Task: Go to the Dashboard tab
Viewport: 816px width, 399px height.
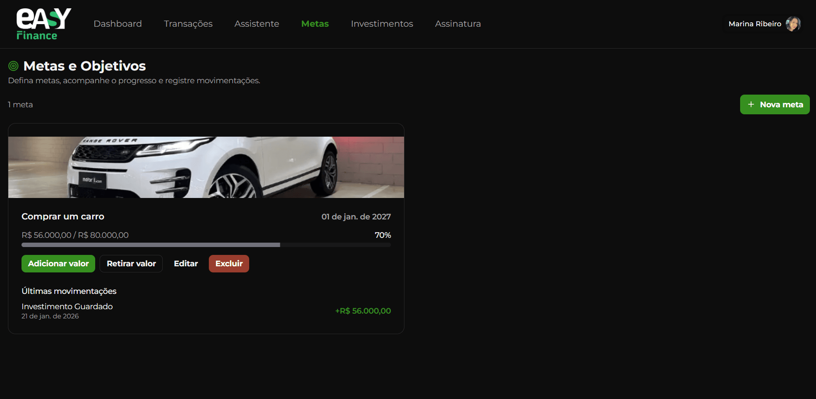Action: tap(118, 24)
